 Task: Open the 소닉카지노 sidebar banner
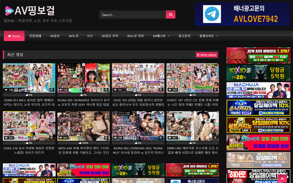(258, 108)
